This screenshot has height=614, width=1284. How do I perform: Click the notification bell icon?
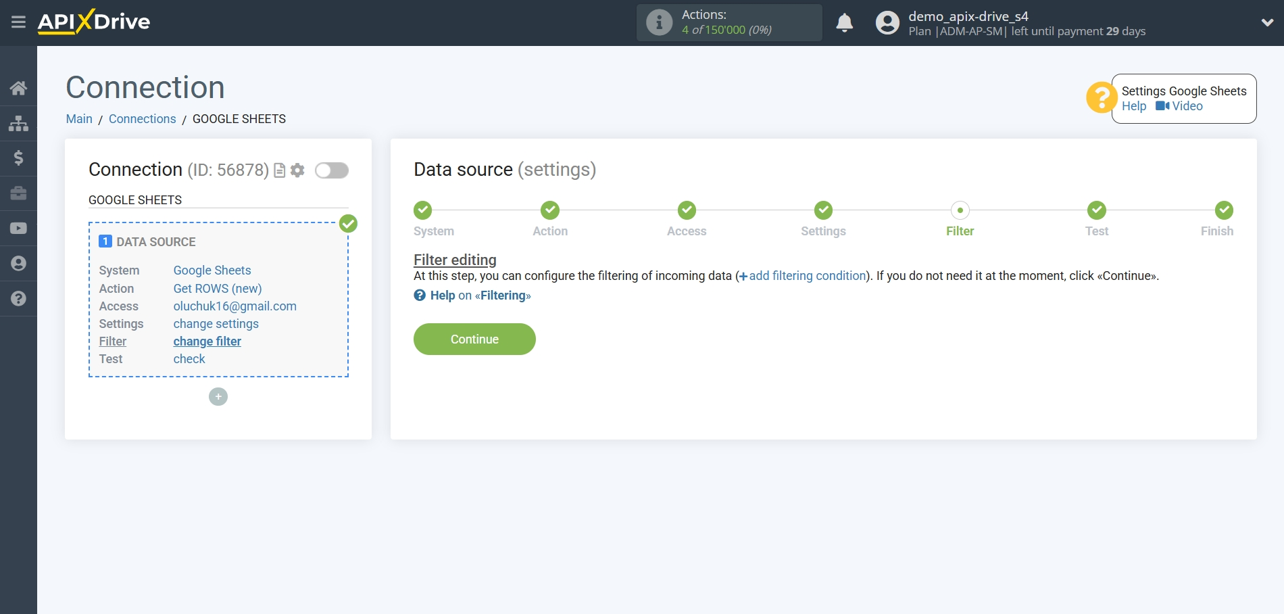(844, 23)
